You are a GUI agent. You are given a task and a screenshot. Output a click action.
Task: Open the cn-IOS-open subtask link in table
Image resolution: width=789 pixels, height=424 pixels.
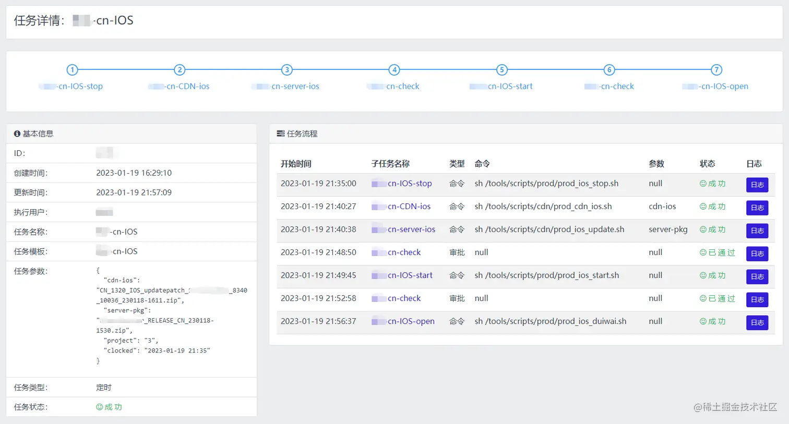pyautogui.click(x=403, y=321)
